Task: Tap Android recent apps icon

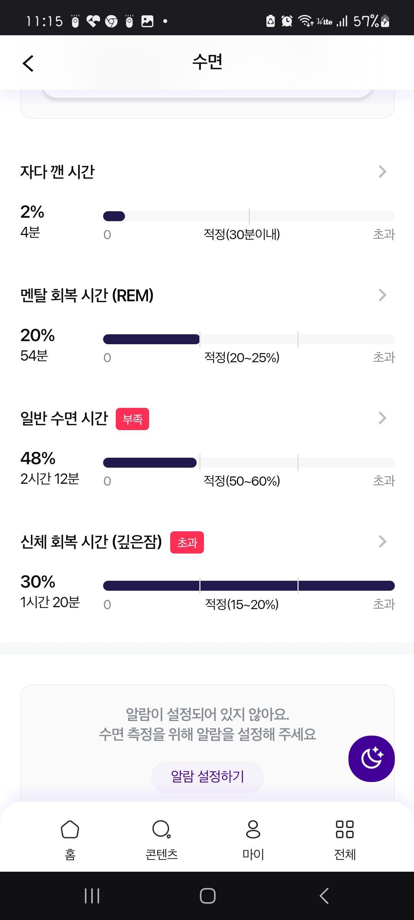Action: pos(92,896)
